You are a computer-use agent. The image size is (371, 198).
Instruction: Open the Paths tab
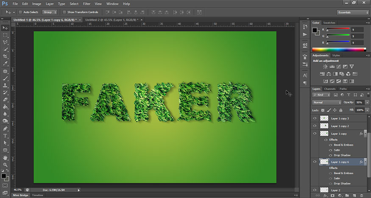(343, 89)
